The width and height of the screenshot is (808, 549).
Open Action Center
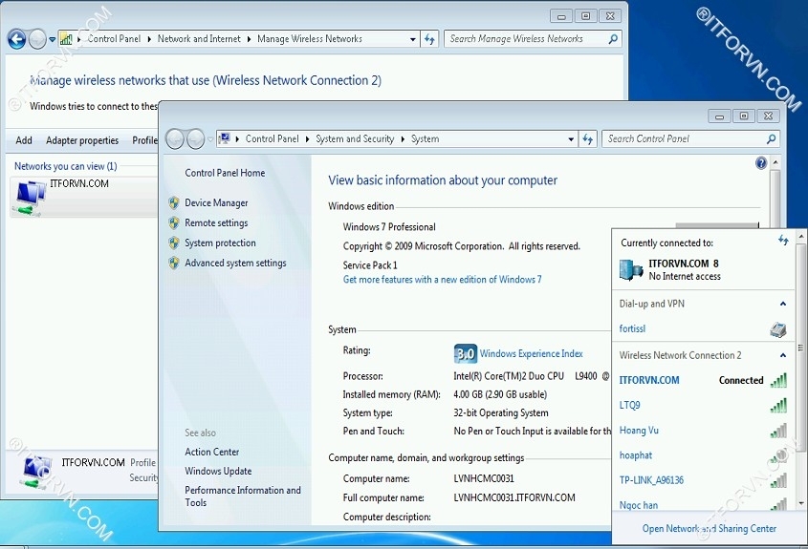coord(211,452)
